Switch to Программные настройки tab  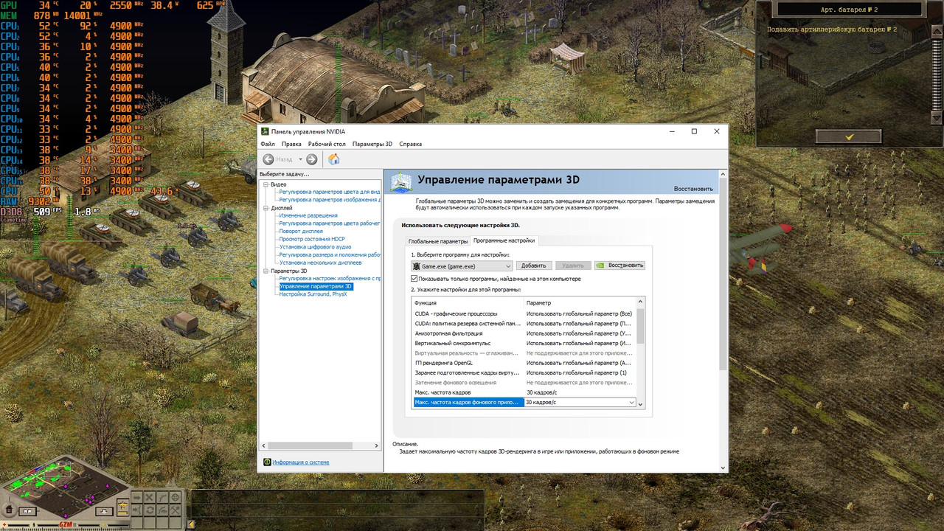click(x=504, y=240)
